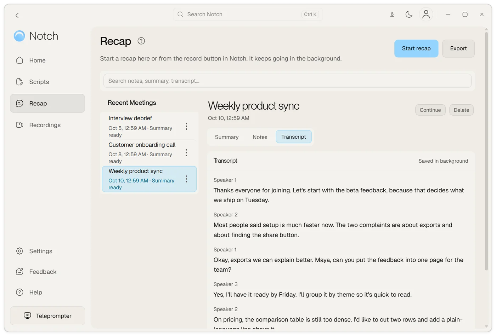Click the vertical scrollbar of the page
496x336 pixels.
[486, 152]
